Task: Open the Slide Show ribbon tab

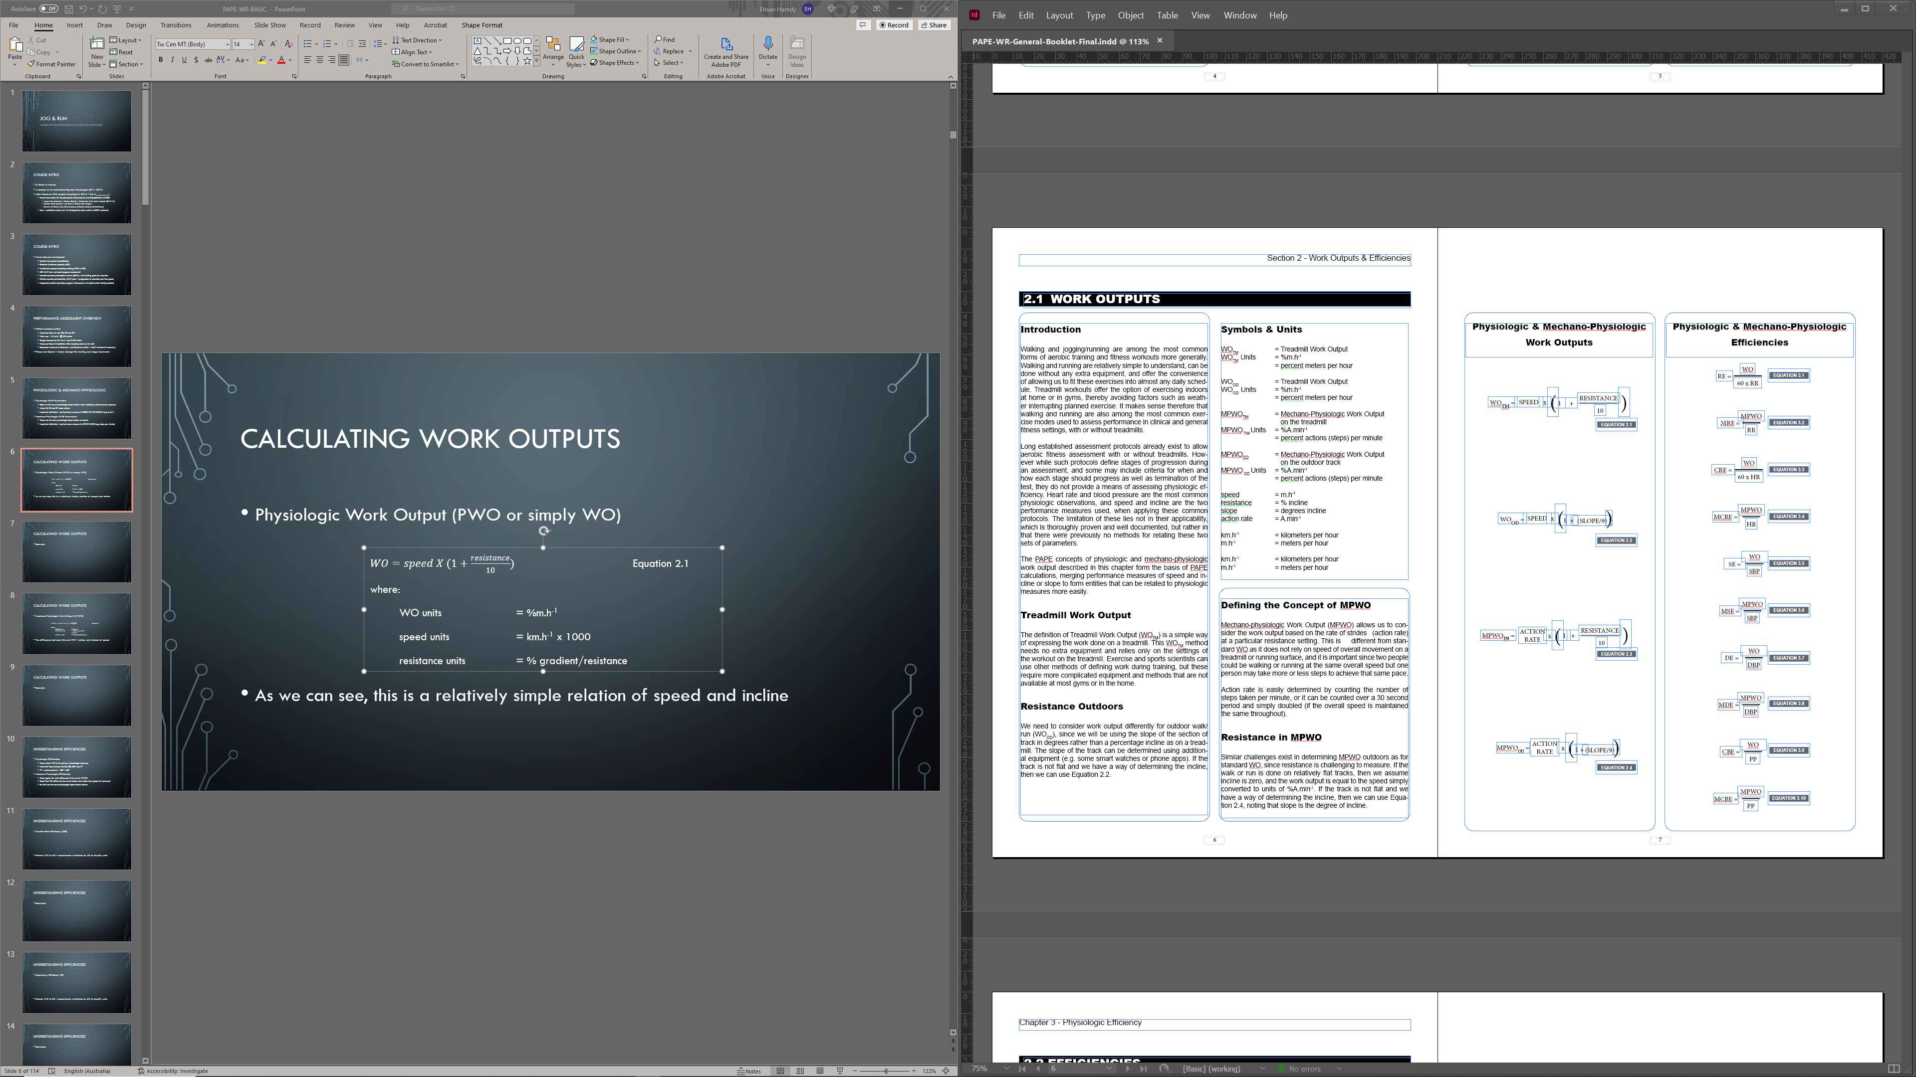Action: tap(270, 25)
